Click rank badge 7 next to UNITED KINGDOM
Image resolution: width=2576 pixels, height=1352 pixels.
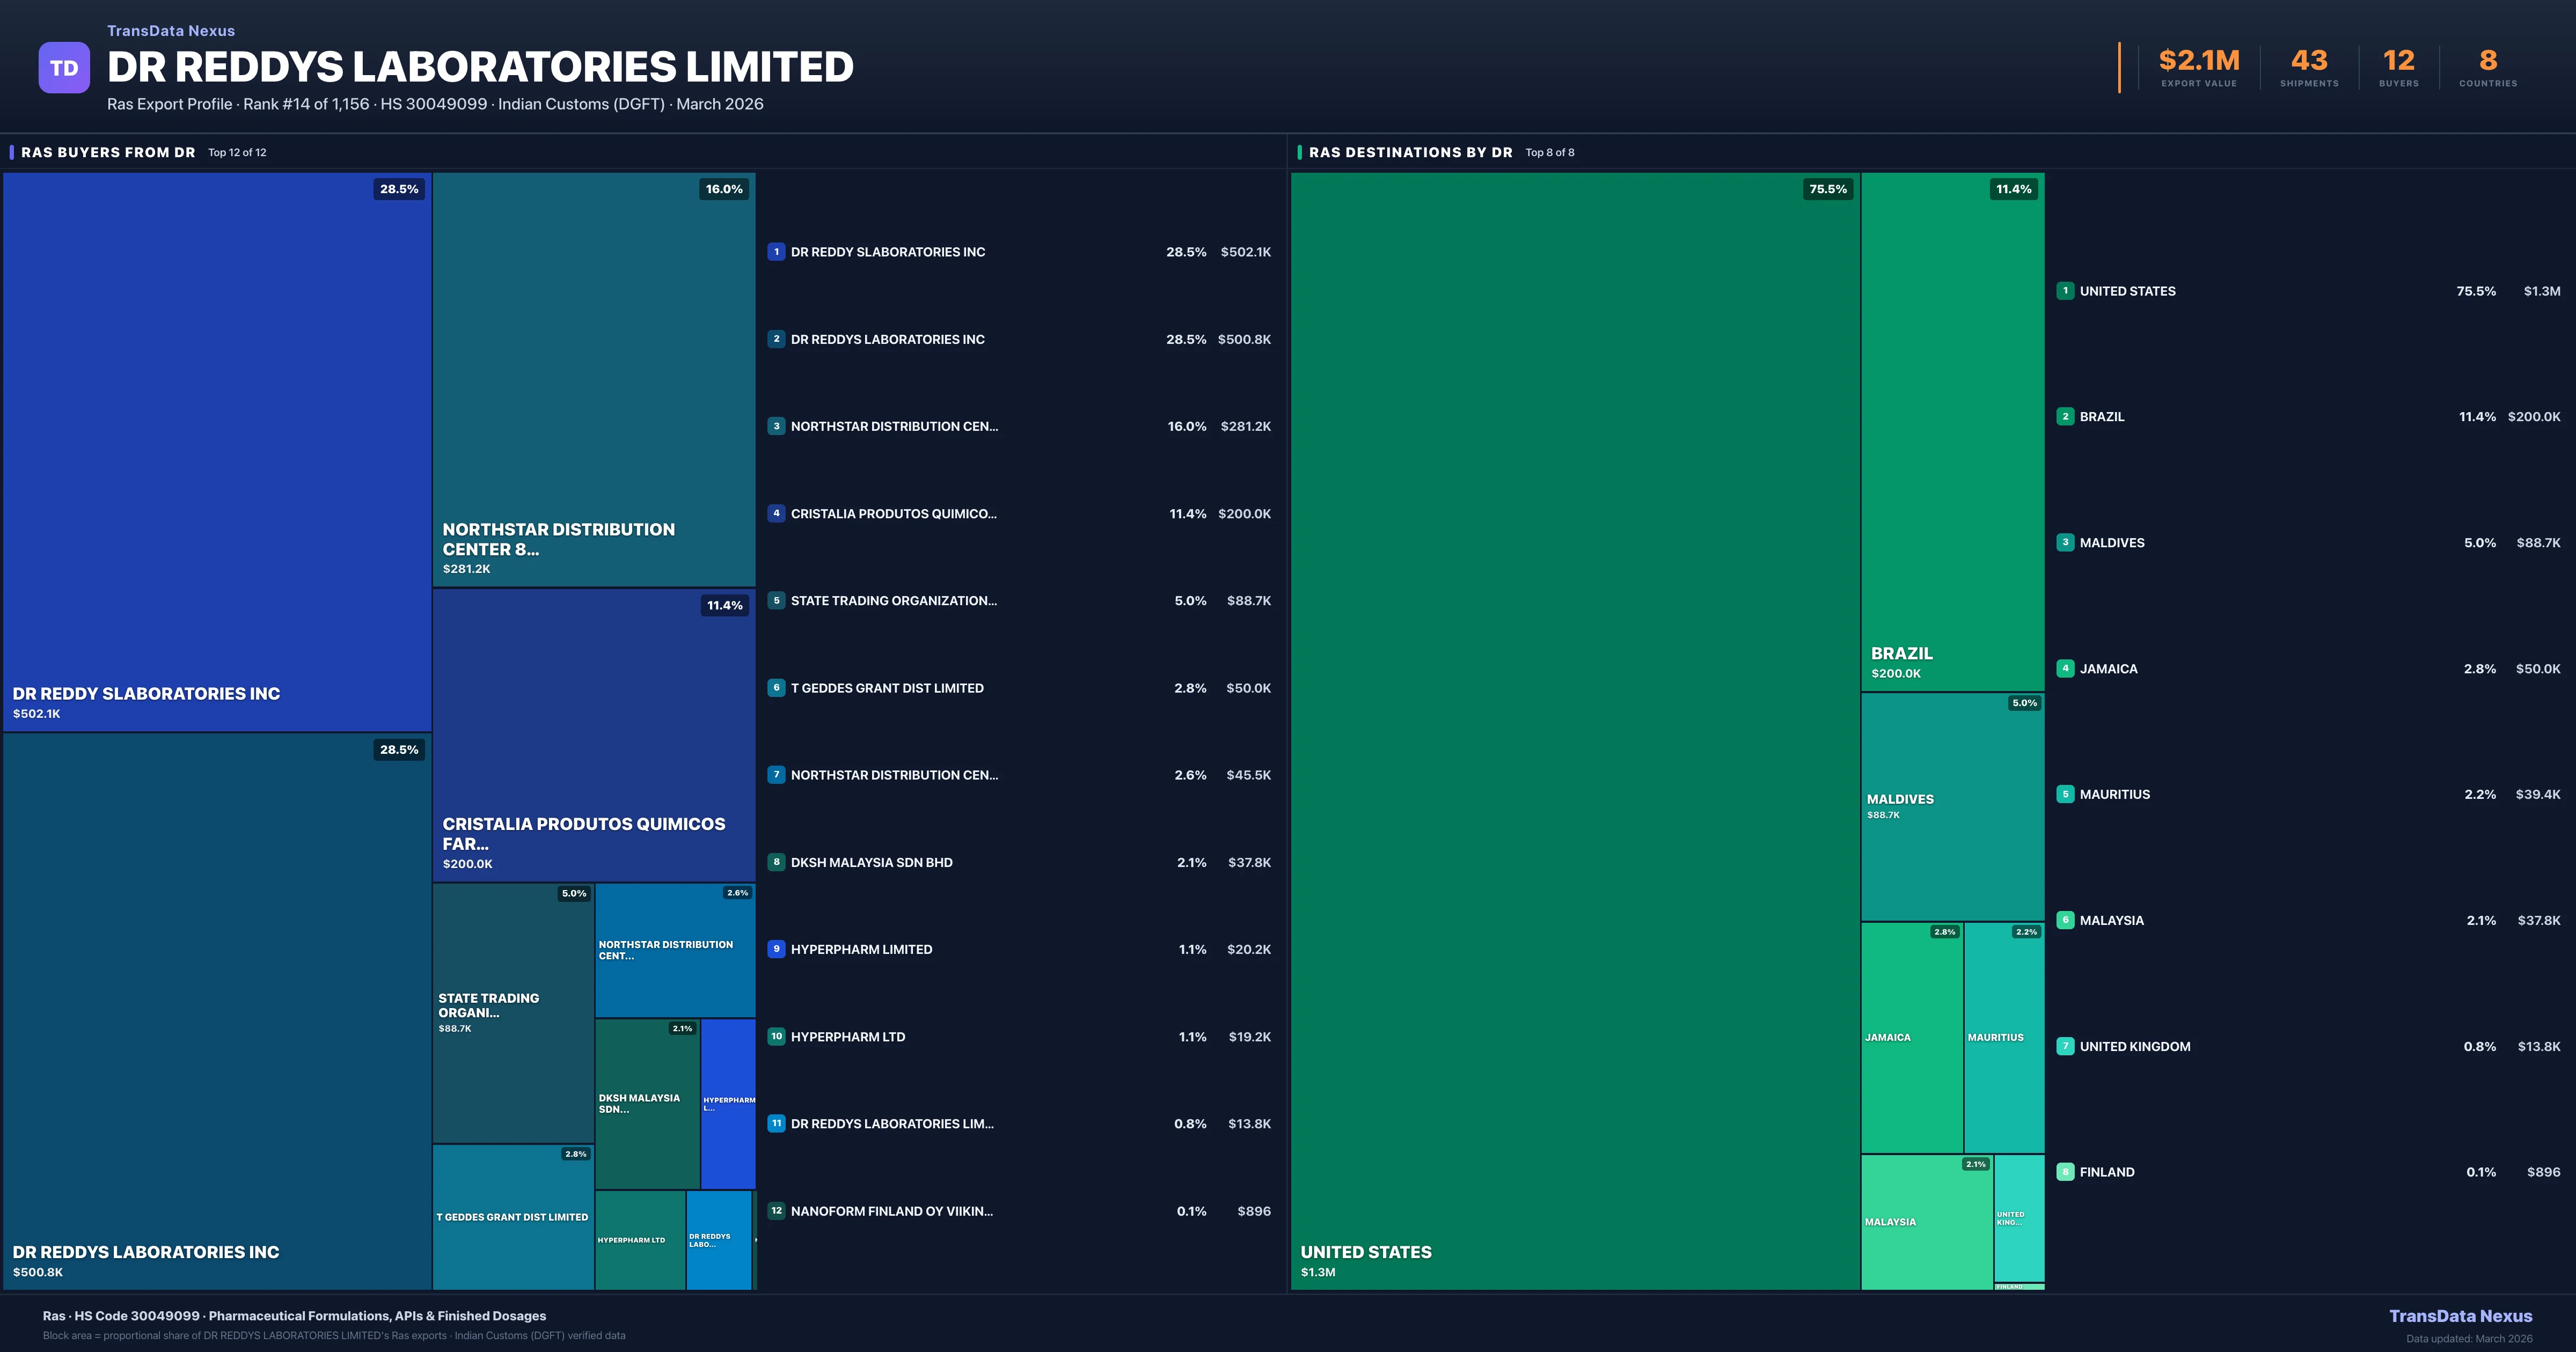coord(2065,1046)
